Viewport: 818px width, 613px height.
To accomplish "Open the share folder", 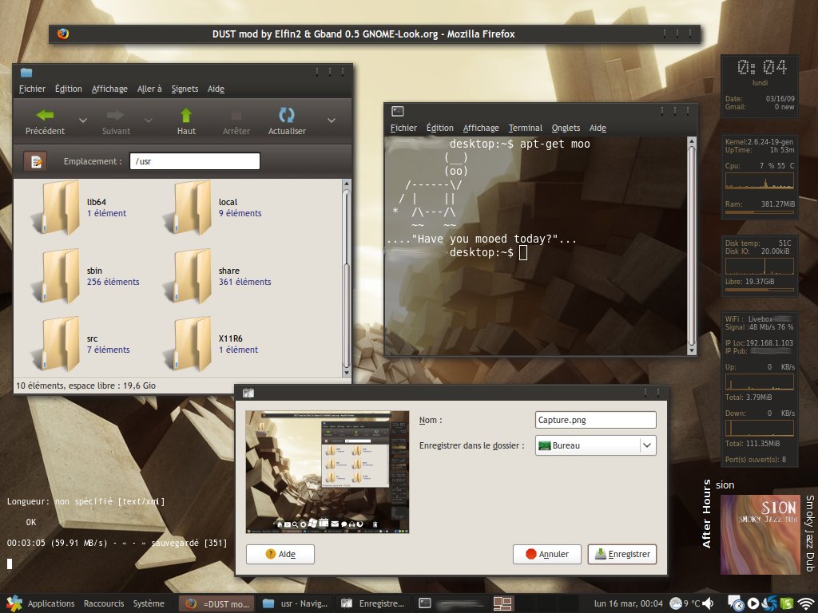I will pyautogui.click(x=190, y=275).
